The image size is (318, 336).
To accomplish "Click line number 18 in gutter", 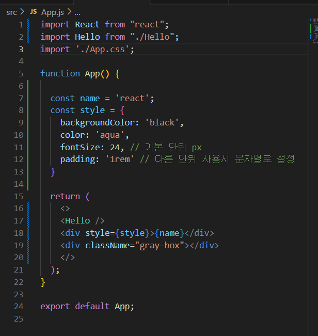I will click(19, 233).
